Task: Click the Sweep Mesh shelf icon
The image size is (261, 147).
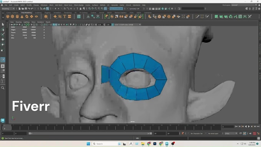Action: [60, 17]
